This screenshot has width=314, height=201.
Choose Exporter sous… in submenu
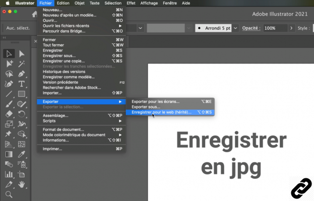tap(170, 107)
